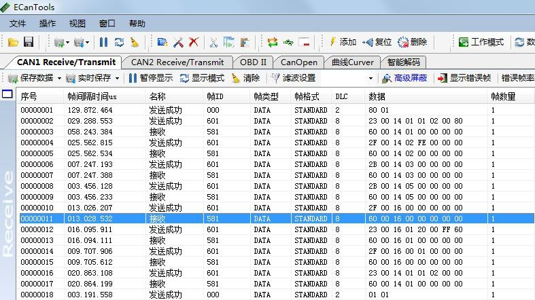This screenshot has height=300, width=535.
Task: Click the red X delete icon
Action: pyautogui.click(x=194, y=42)
